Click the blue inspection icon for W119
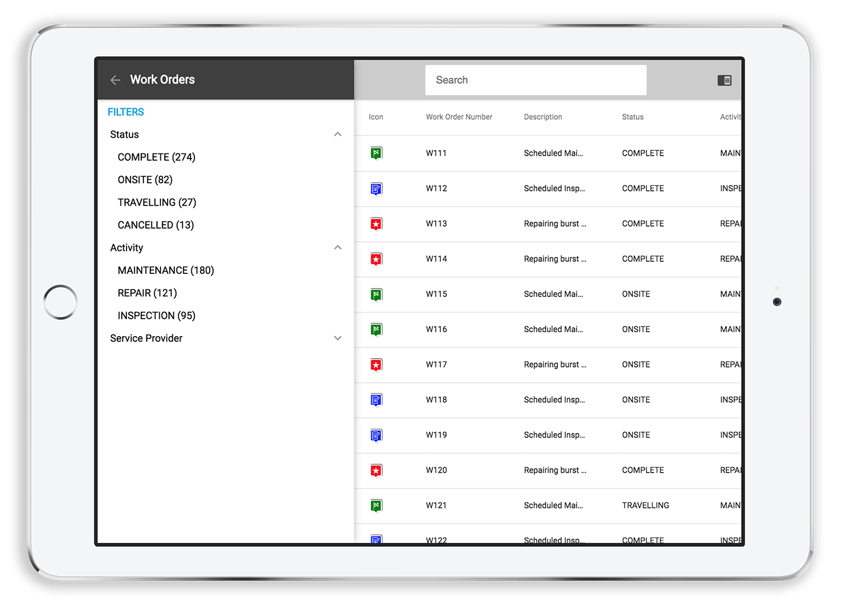 coord(376,435)
